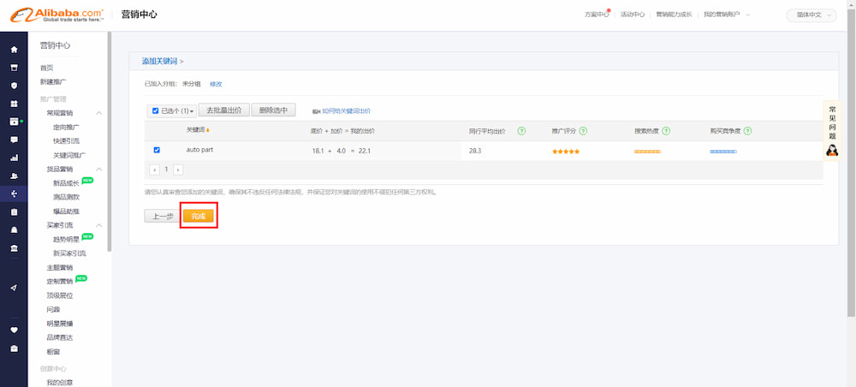
Task: Click the heart icon in the sidebar
Action: pyautogui.click(x=14, y=330)
